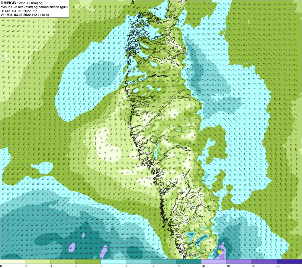Click the scale number "0"
Screen dimensions: 302x268
(x=1, y=266)
